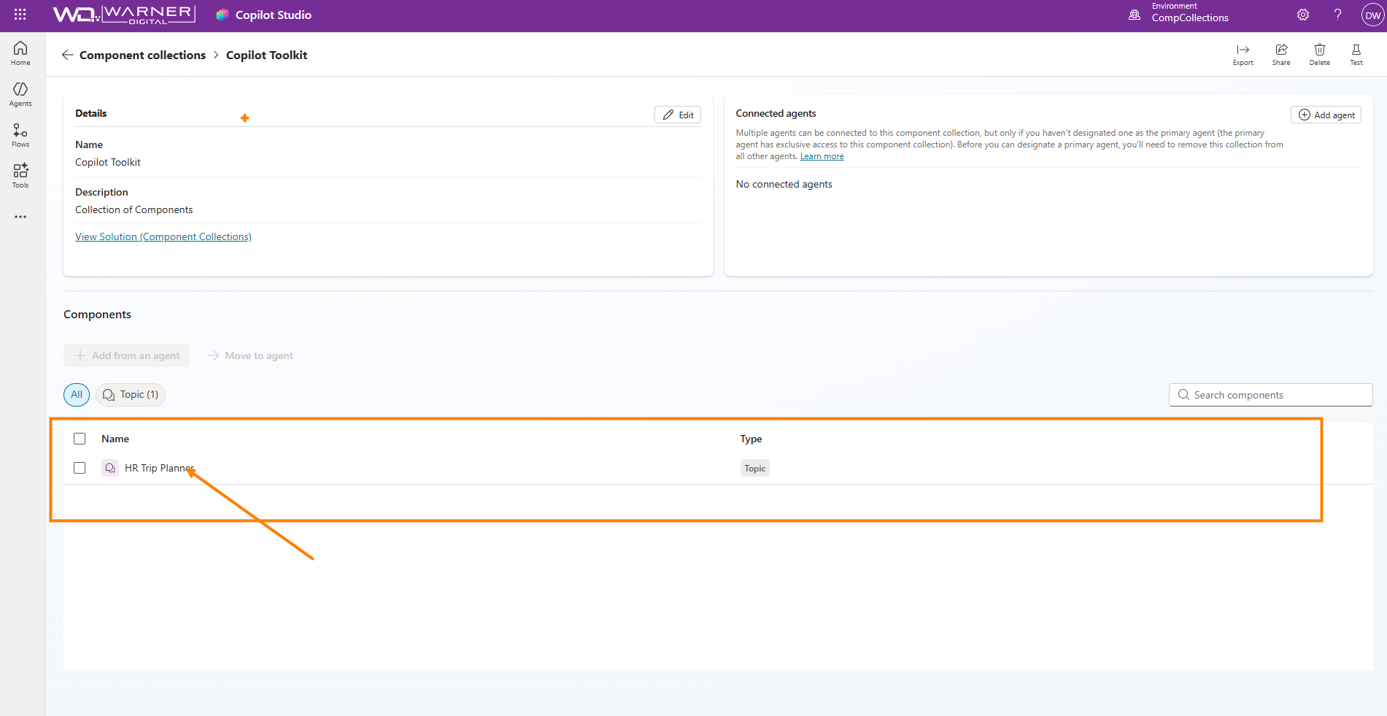Viewport: 1387px width, 716px height.
Task: Open the app launcher waffle icon
Action: point(20,15)
